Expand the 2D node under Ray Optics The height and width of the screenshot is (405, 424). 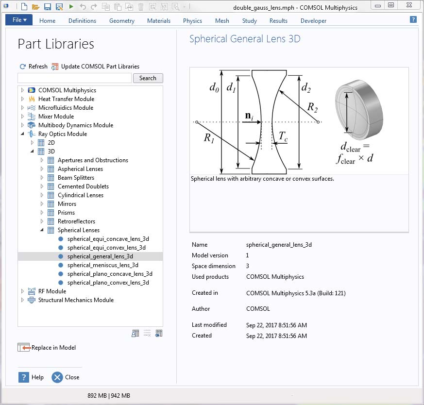point(32,143)
